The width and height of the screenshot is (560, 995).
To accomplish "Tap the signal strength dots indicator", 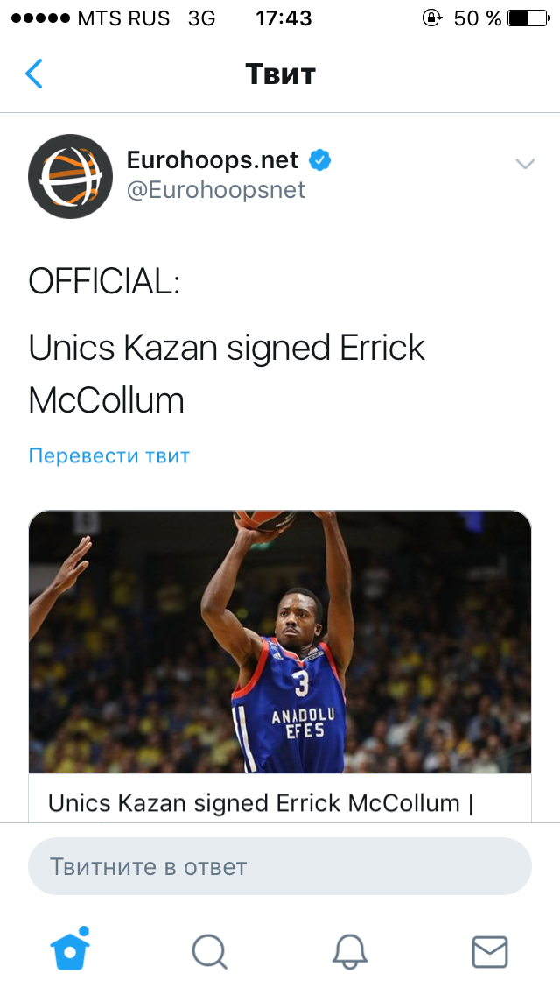I will [40, 18].
